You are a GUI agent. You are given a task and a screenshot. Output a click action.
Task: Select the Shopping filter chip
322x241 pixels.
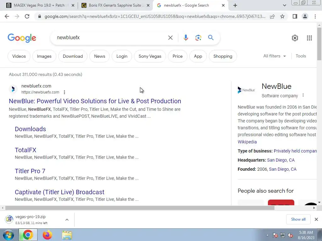pos(223,56)
